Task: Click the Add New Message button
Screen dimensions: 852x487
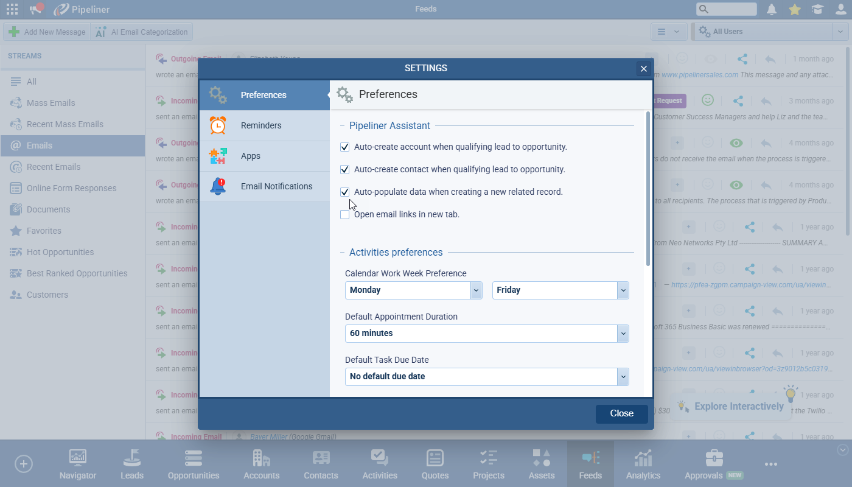Action: pyautogui.click(x=47, y=32)
